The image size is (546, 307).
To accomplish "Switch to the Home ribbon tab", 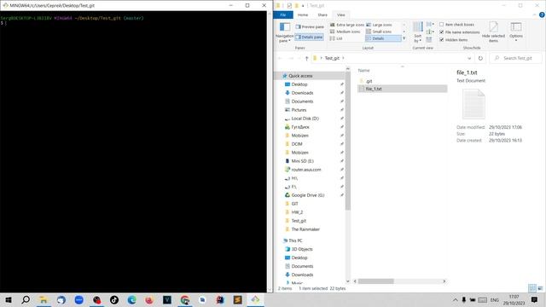I will pyautogui.click(x=303, y=15).
